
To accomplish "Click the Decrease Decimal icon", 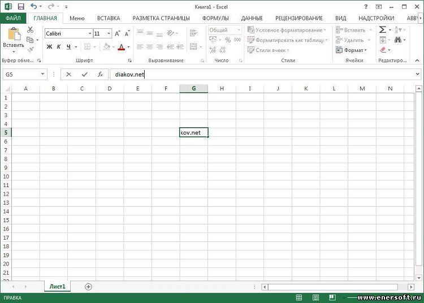I will tap(222, 50).
